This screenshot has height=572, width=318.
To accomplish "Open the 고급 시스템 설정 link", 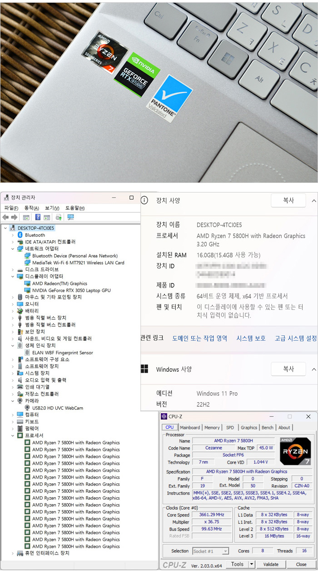I will [x=296, y=338].
